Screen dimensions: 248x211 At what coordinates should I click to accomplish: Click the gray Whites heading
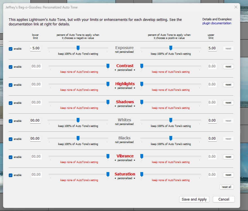[x=125, y=120]
